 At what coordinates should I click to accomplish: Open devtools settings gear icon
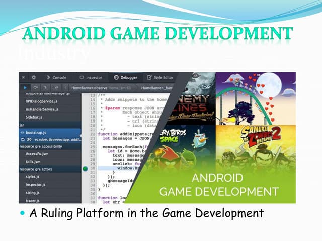click(x=33, y=78)
